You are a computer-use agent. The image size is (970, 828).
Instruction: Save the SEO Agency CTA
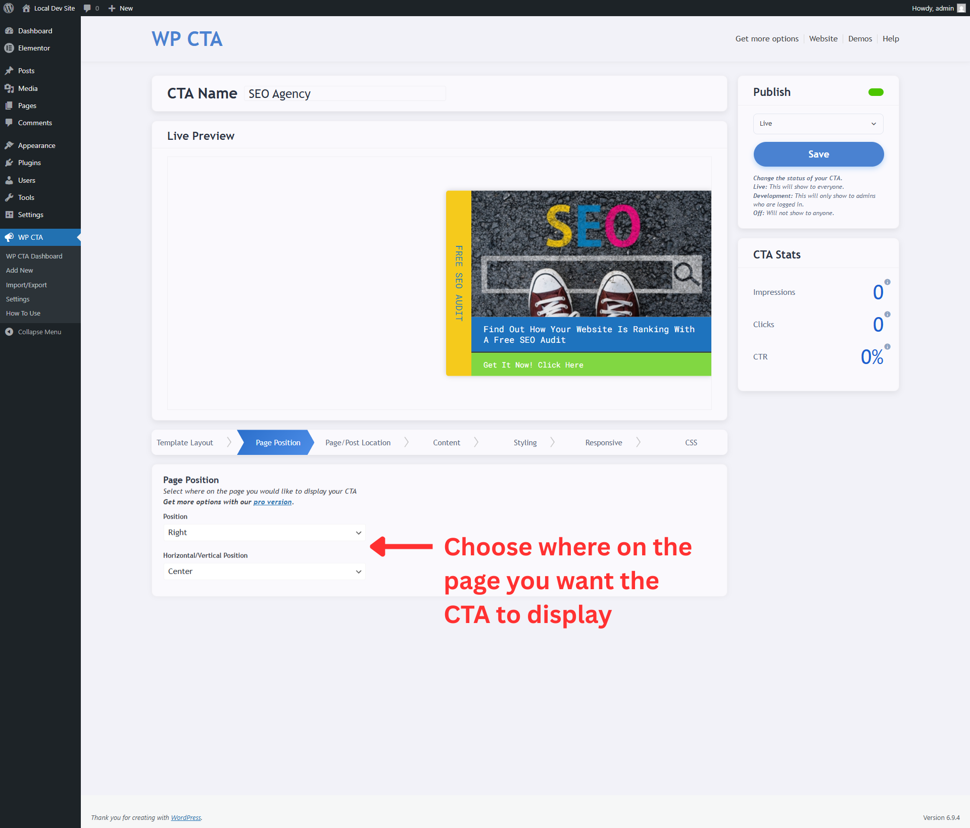tap(818, 154)
